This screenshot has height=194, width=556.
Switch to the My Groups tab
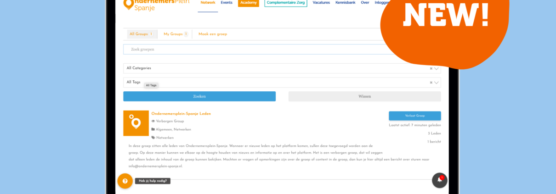pyautogui.click(x=176, y=34)
